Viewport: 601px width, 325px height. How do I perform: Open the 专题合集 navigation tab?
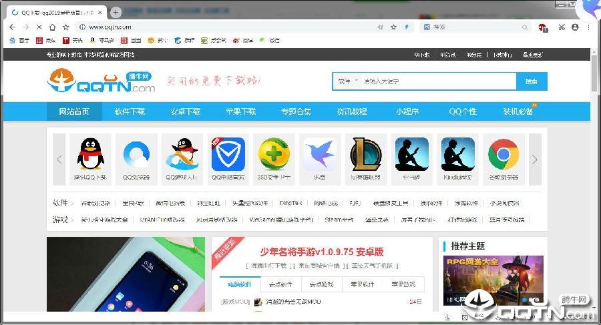tap(296, 111)
